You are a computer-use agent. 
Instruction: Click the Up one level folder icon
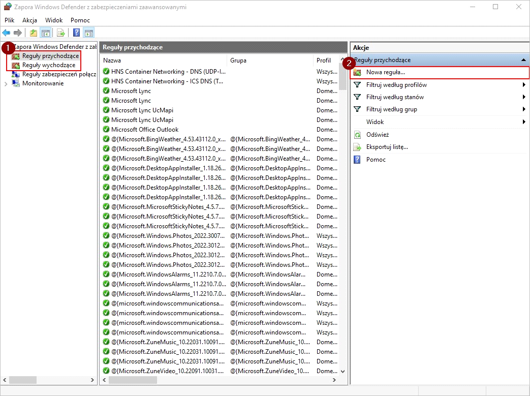[34, 33]
